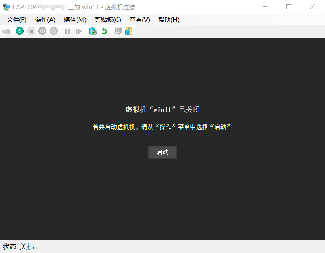
Task: Click the Pause toolbar icon
Action: (68, 31)
